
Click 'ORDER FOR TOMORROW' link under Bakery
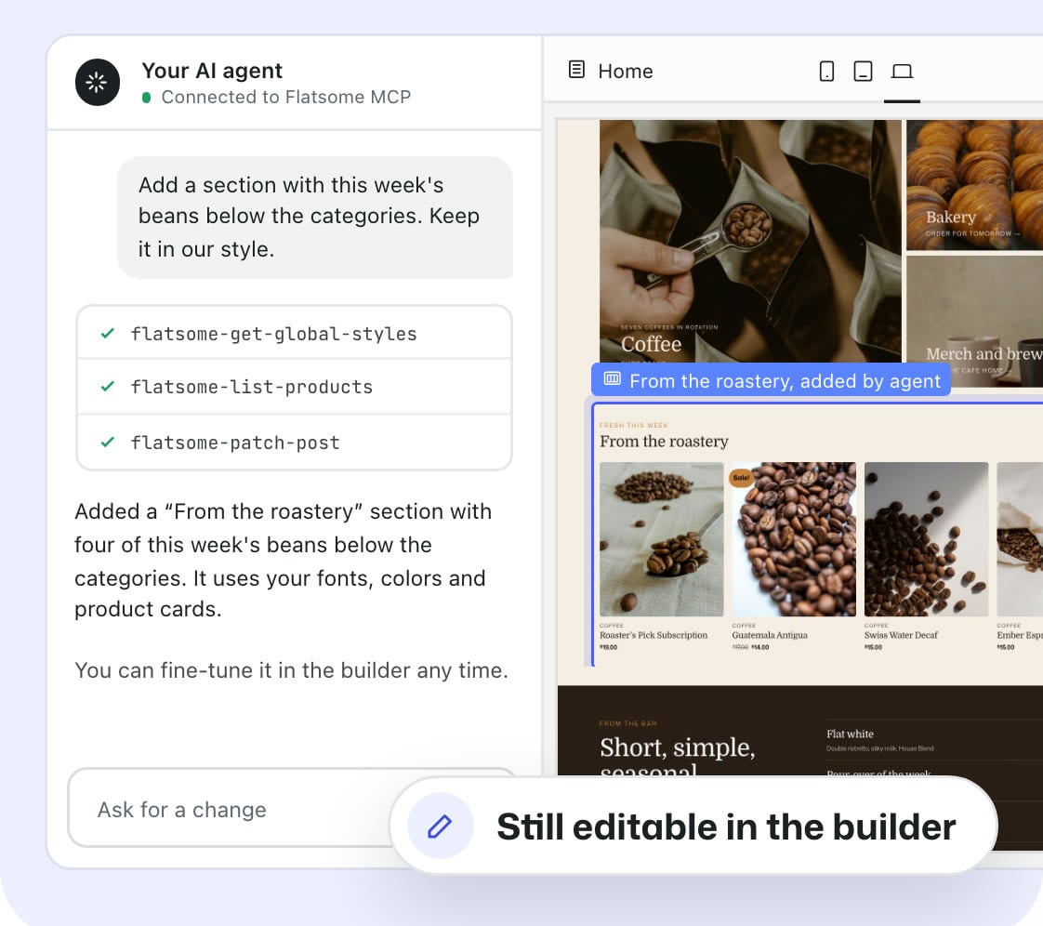coord(972,233)
